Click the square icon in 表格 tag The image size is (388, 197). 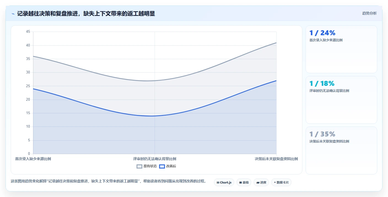240,182
